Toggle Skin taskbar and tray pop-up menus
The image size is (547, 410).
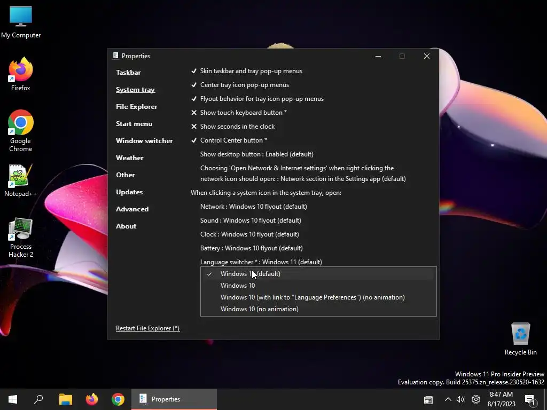(247, 71)
